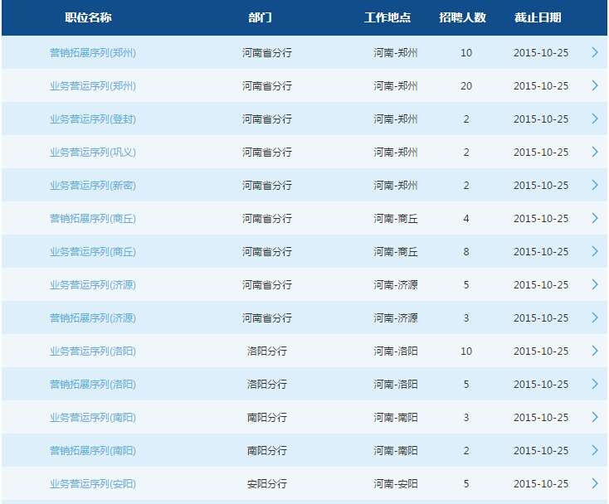Image resolution: width=609 pixels, height=504 pixels.
Task: Select the arrow icon for 业务营运序列(巩义)
Action: (x=594, y=152)
